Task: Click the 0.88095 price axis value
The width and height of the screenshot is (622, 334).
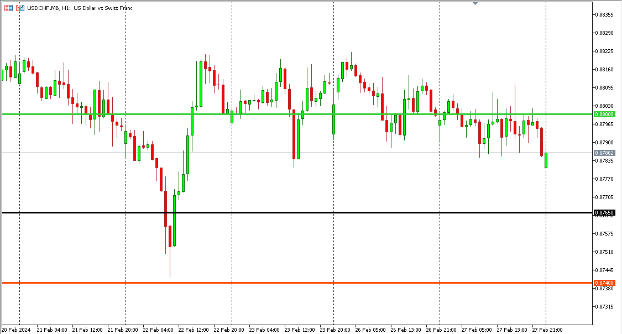Action: pyautogui.click(x=604, y=88)
